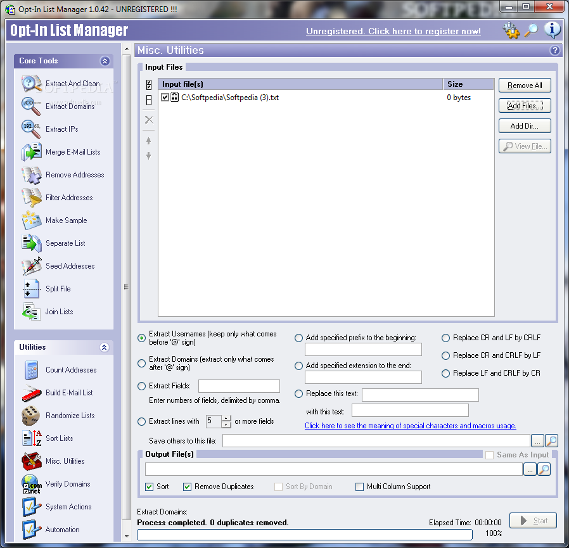Browse for Save others file ellipsis button
This screenshot has height=548, width=569.
pyautogui.click(x=537, y=441)
